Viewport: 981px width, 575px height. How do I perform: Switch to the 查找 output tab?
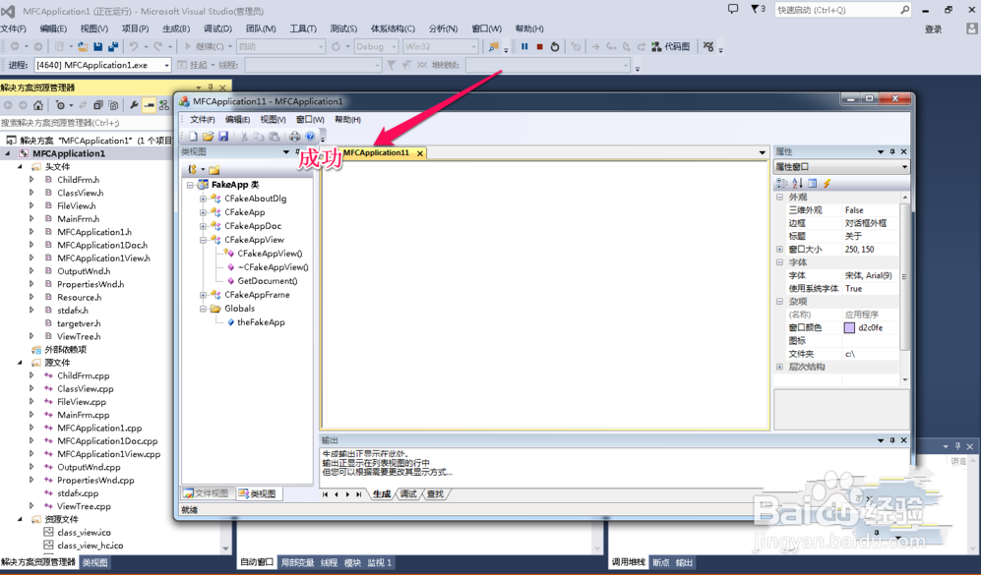click(x=435, y=494)
